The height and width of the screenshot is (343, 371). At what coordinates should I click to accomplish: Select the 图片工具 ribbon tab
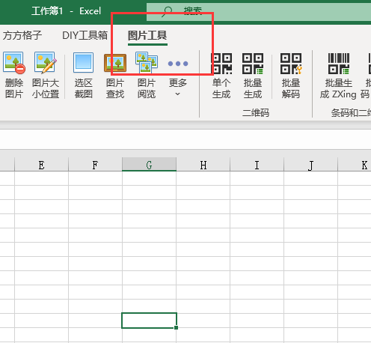click(x=147, y=35)
